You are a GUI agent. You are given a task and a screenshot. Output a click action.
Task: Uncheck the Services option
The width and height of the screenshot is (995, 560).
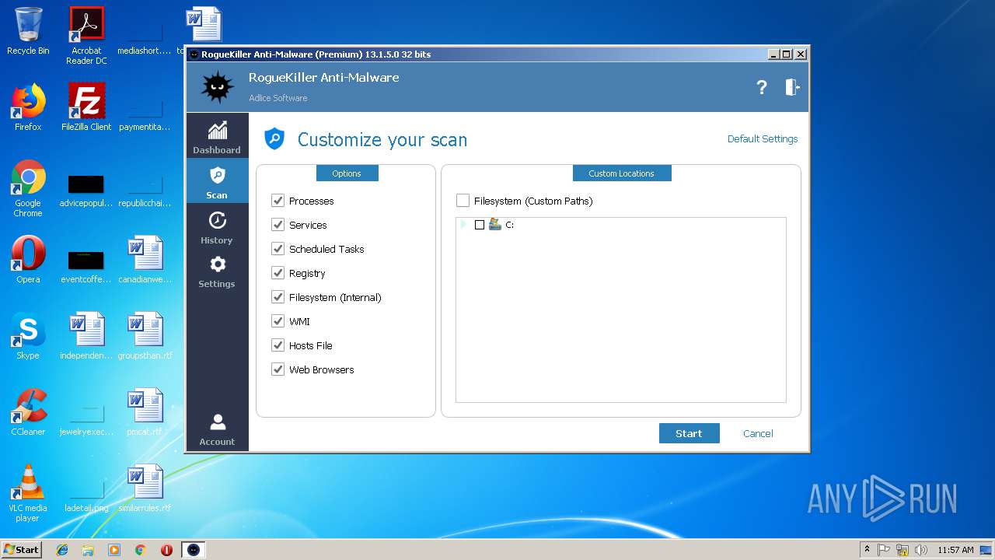[x=278, y=225]
